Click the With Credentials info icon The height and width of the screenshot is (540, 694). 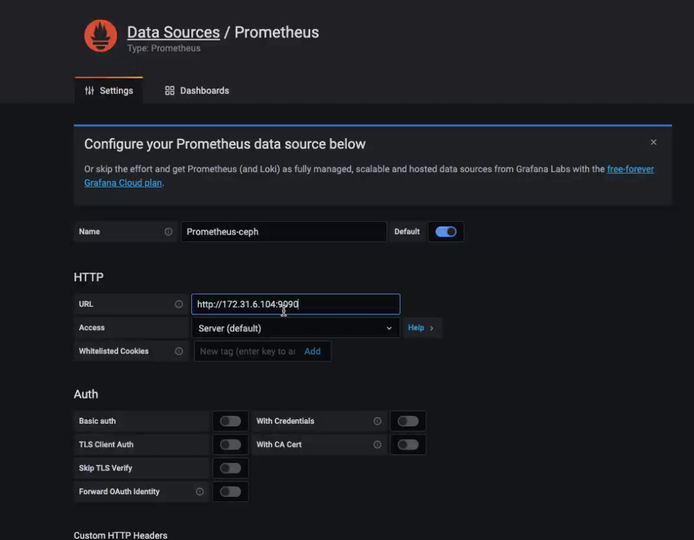click(x=377, y=421)
